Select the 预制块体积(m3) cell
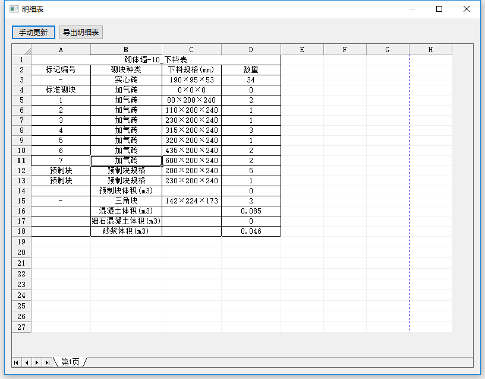Viewport: 485px width, 379px height. click(x=126, y=191)
